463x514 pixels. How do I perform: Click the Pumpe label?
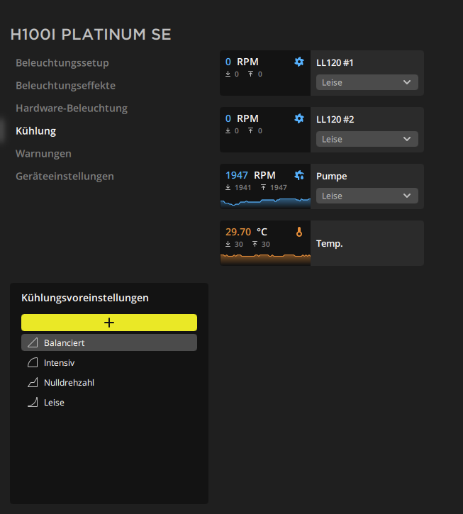332,176
